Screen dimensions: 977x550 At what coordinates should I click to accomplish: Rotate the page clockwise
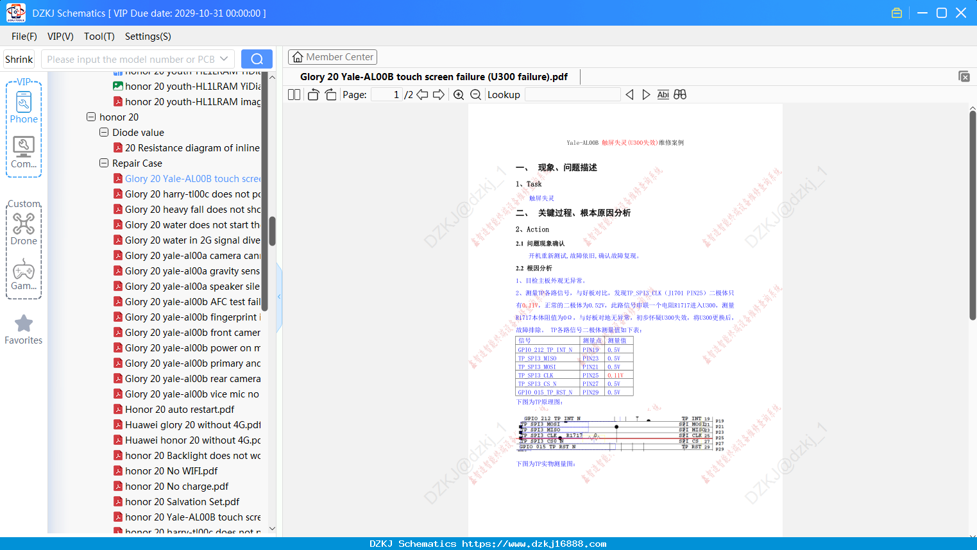pyautogui.click(x=330, y=95)
